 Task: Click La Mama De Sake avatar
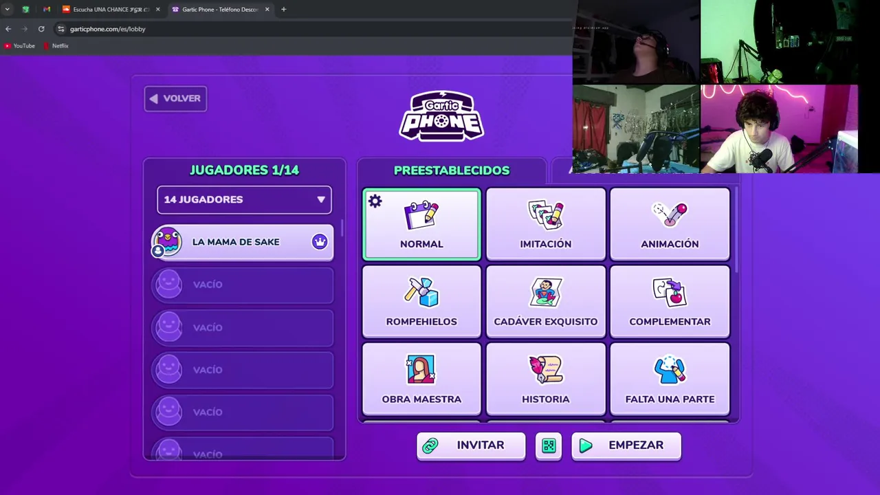coord(167,242)
